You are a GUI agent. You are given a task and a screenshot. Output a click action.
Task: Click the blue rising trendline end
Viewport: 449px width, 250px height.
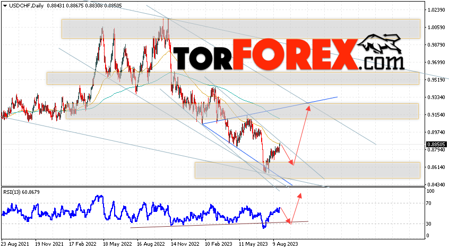[x=336, y=97]
